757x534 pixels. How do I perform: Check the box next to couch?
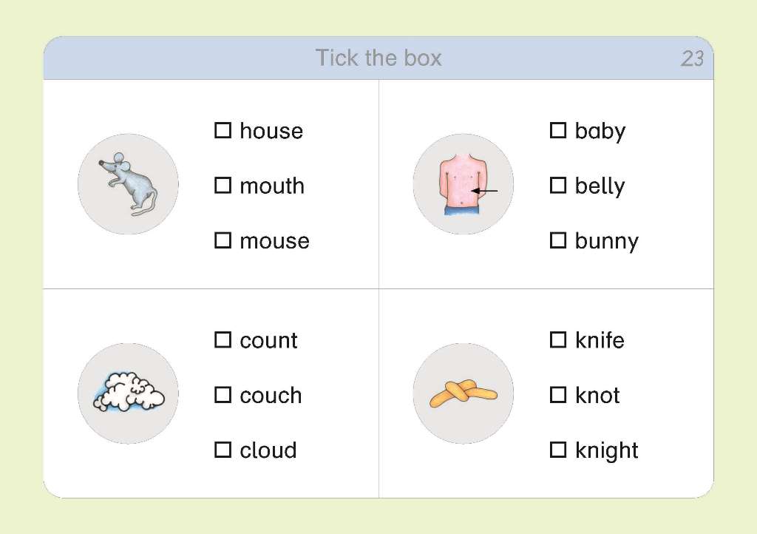click(223, 395)
